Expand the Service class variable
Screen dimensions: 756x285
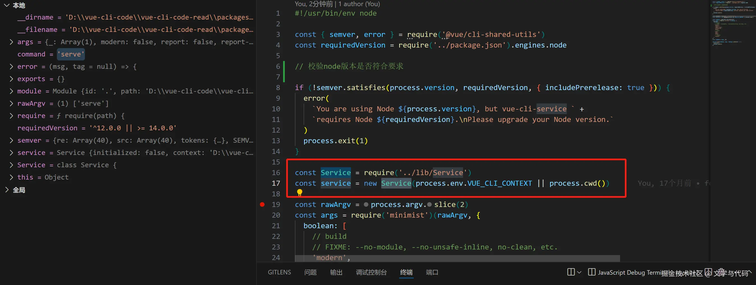(11, 165)
